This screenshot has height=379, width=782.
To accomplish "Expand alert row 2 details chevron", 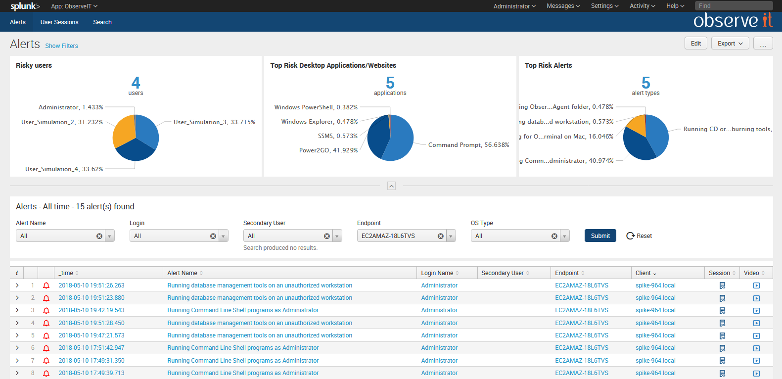I will click(17, 298).
